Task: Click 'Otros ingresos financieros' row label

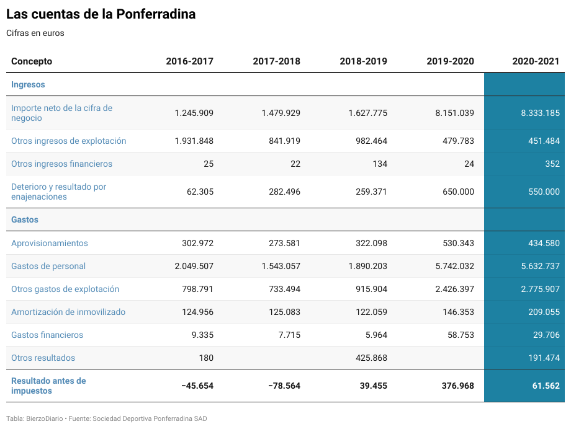Action: (61, 164)
